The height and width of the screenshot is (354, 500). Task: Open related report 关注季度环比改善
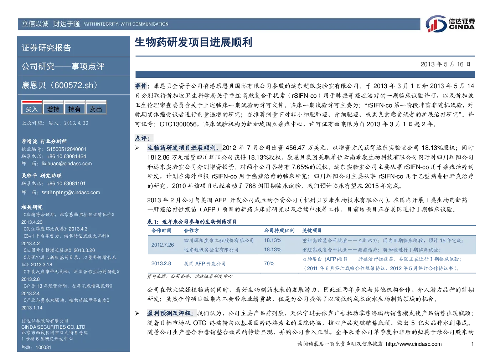pyautogui.click(x=55, y=229)
